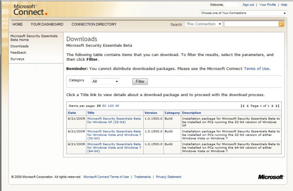
Task: Click the orange search magnifier icon
Action: pyautogui.click(x=281, y=24)
